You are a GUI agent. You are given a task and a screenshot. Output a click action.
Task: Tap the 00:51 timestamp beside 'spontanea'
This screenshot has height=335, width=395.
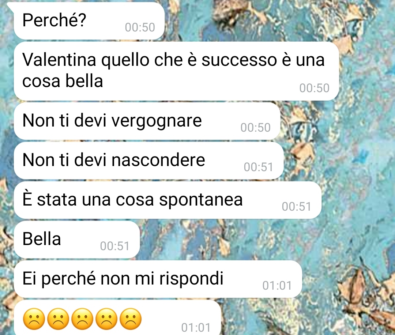(297, 207)
